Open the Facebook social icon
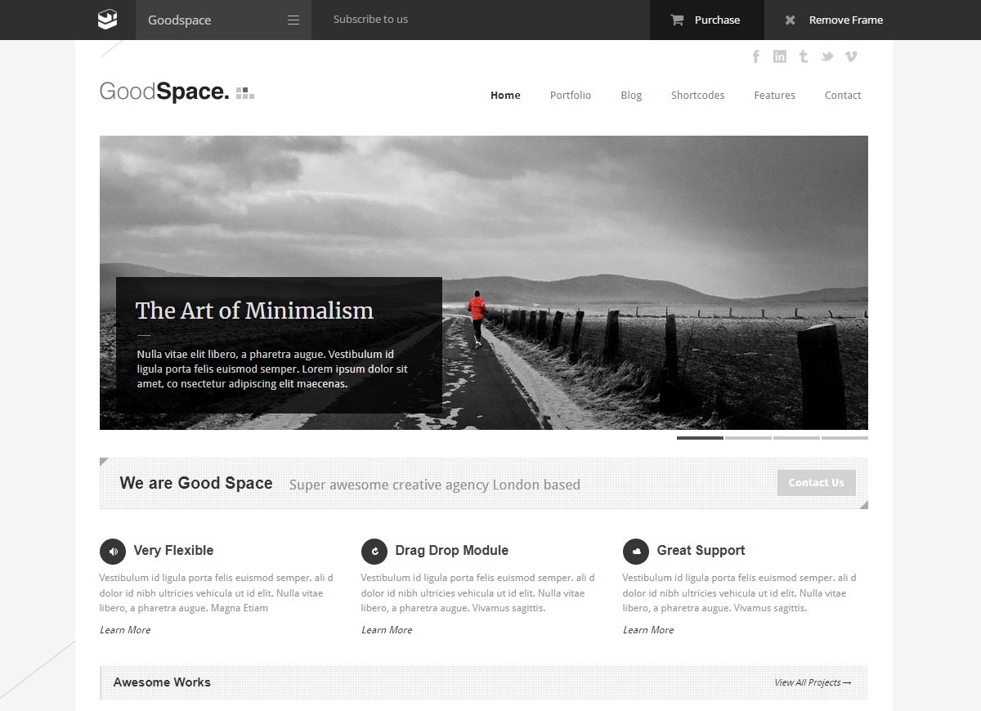Image resolution: width=981 pixels, height=711 pixels. 756,56
